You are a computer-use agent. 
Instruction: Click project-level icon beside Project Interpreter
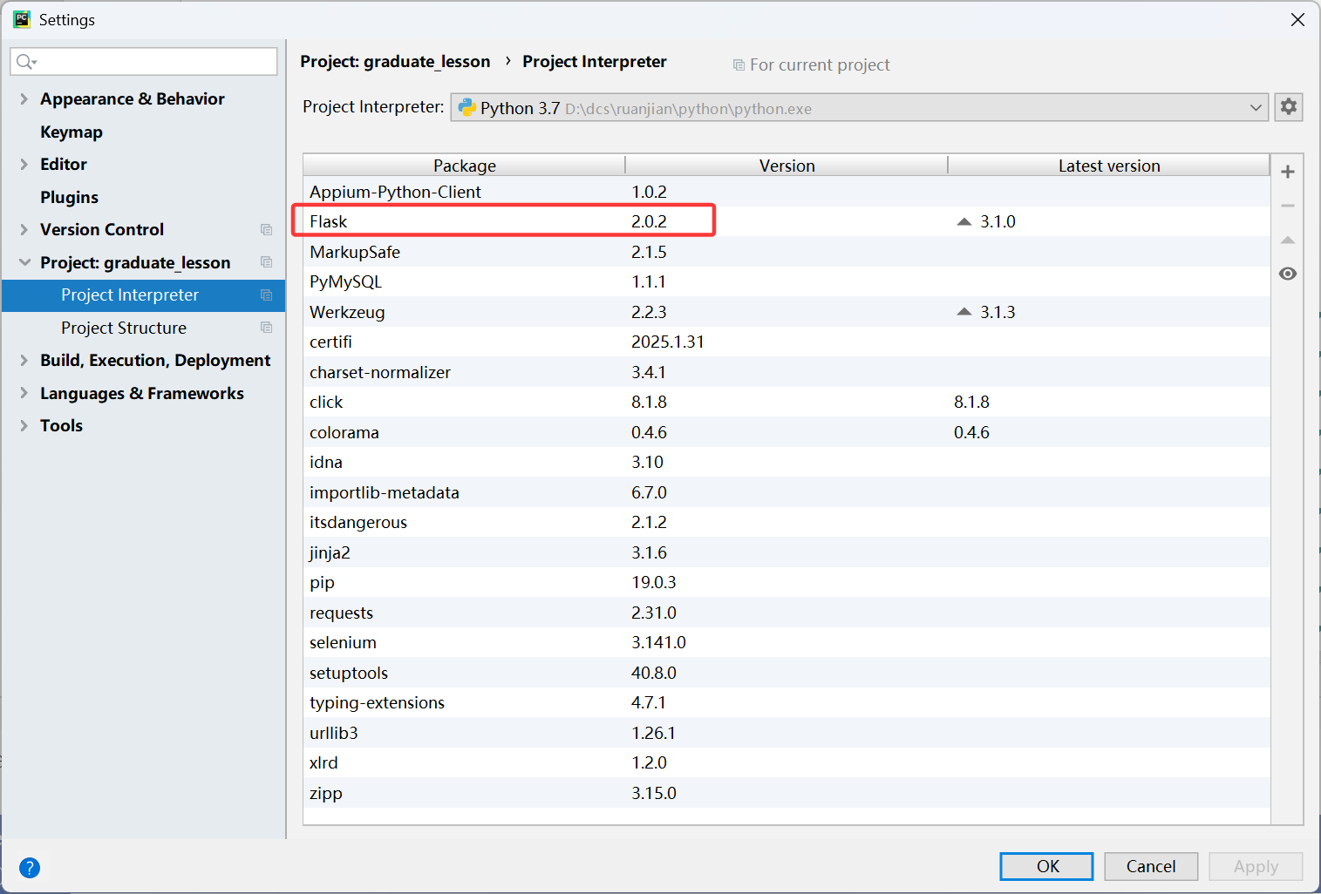coord(266,295)
